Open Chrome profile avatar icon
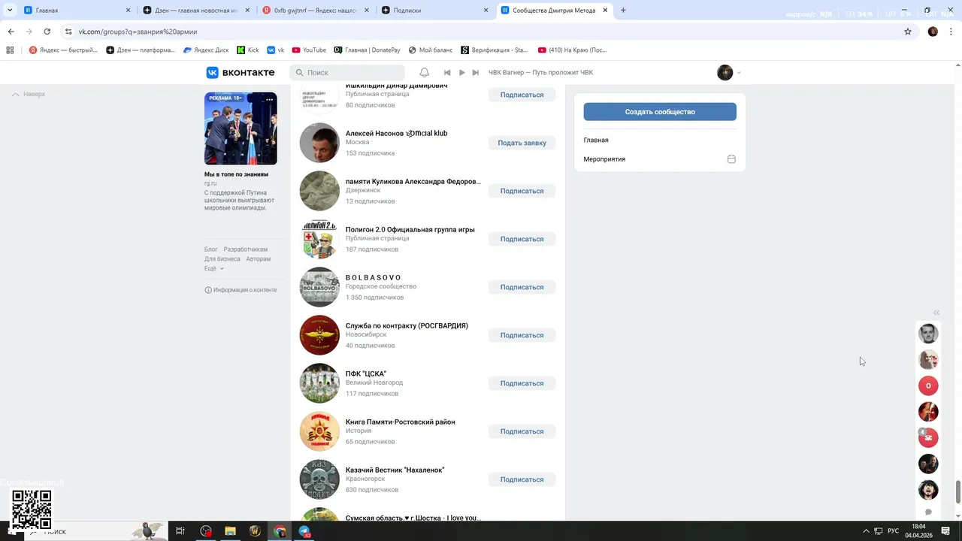Viewport: 962px width, 541px height. pos(933,32)
